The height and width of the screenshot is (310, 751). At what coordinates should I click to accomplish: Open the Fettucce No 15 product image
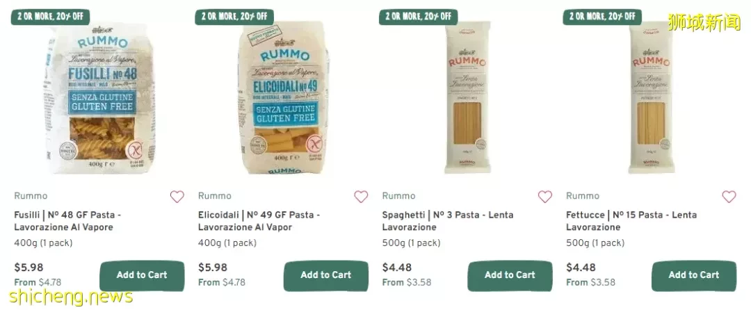(652, 98)
